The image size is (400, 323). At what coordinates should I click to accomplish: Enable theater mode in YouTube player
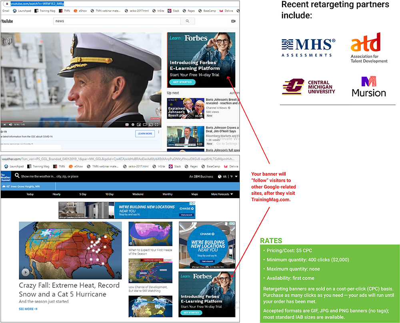tap(145, 125)
